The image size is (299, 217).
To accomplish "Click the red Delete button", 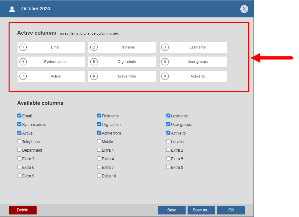I will (23, 210).
